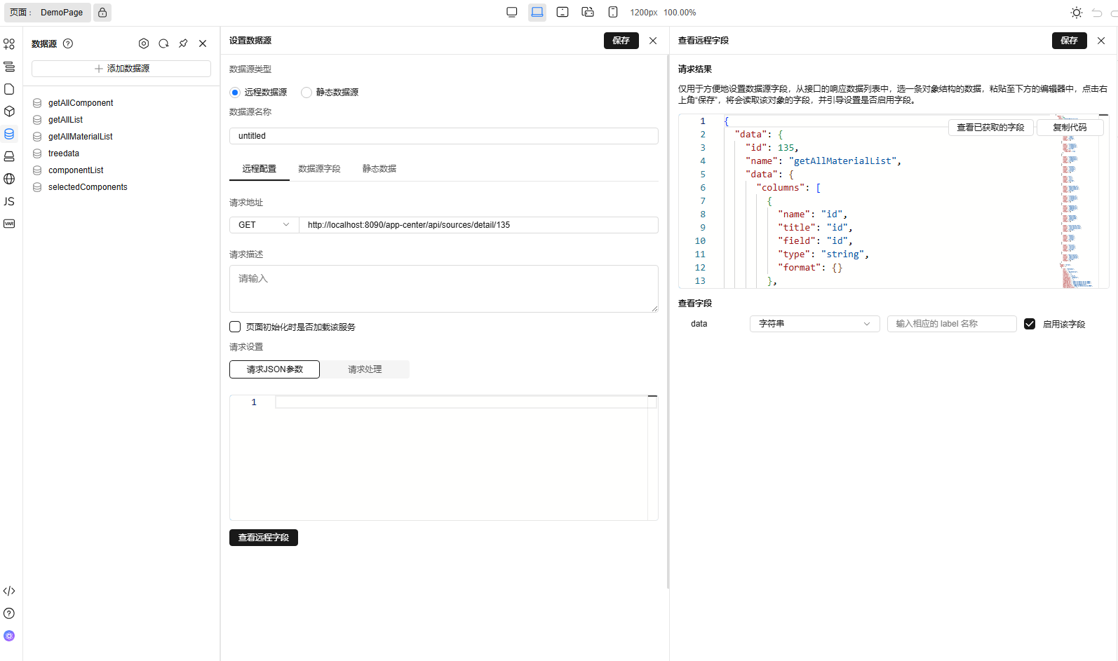Select the 静态数据源 radio option
The image size is (1118, 661).
tap(307, 93)
